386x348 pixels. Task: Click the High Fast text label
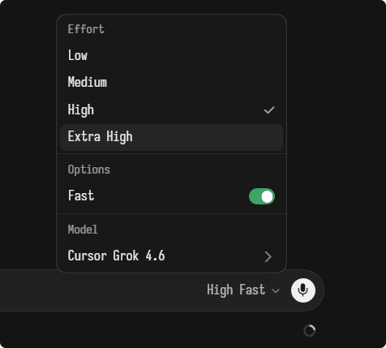pos(236,290)
